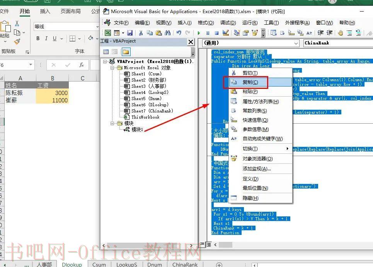Viewport: 373px width, 267px height.
Task: Click the Indent icon in the Edit toolbar
Action: pyautogui.click(x=320, y=32)
